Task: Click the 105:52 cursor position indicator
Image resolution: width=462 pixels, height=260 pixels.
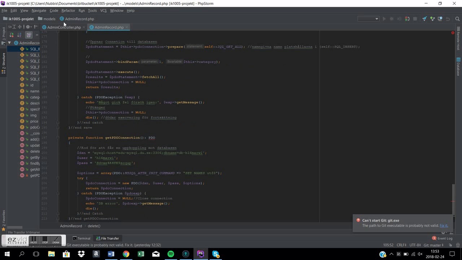Action: click(x=388, y=245)
